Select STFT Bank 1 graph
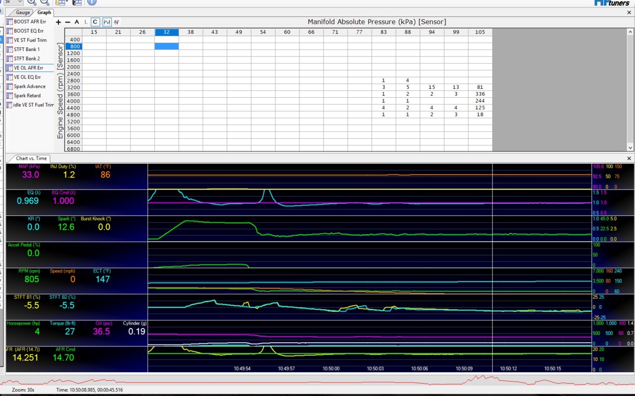The width and height of the screenshot is (635, 396). point(30,50)
